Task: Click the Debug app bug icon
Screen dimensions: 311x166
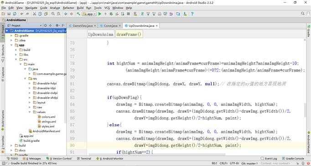Action: [x=111, y=14]
